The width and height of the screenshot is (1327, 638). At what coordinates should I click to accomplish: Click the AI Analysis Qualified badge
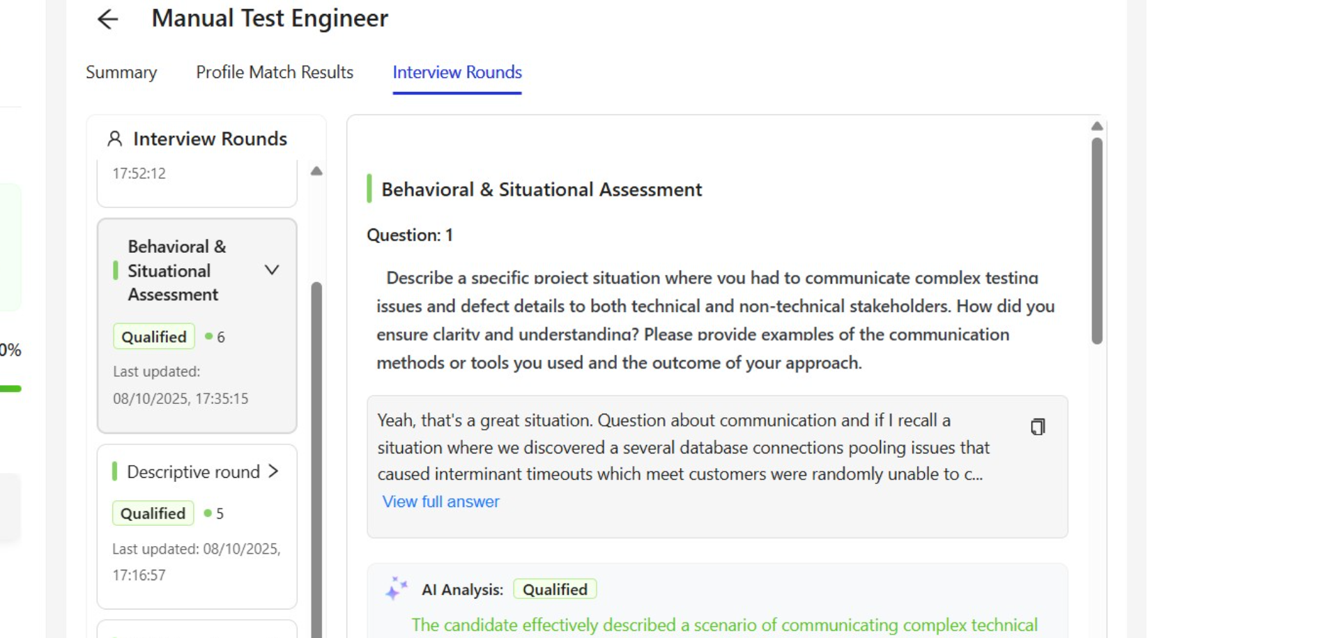(x=555, y=589)
